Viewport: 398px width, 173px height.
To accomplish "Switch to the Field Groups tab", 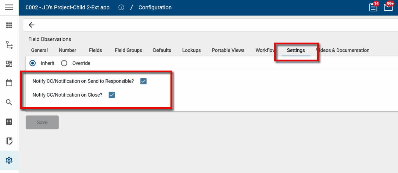I will [x=128, y=50].
